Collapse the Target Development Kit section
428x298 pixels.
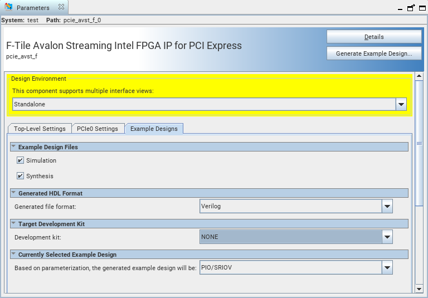[x=13, y=224]
